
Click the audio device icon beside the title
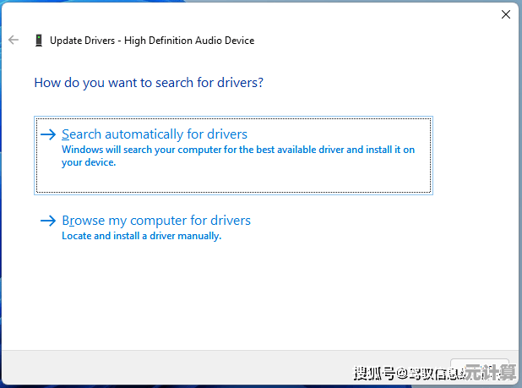click(39, 40)
